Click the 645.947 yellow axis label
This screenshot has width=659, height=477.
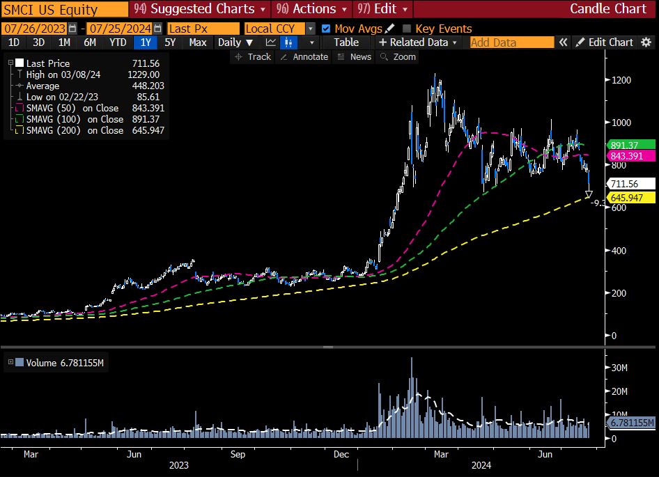pos(631,198)
